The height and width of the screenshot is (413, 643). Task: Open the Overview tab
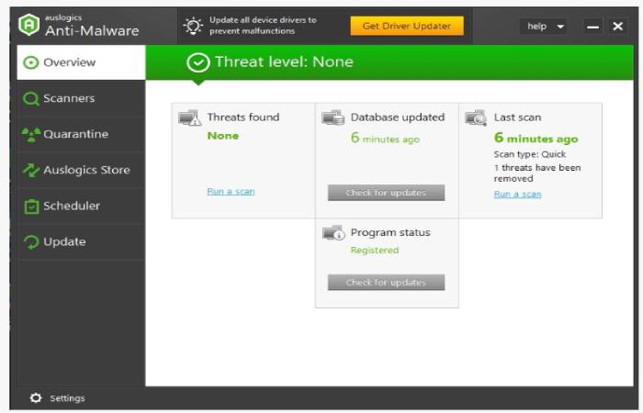(x=81, y=62)
